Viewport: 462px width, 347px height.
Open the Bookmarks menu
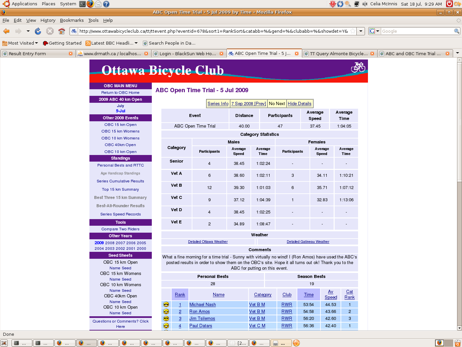point(72,20)
